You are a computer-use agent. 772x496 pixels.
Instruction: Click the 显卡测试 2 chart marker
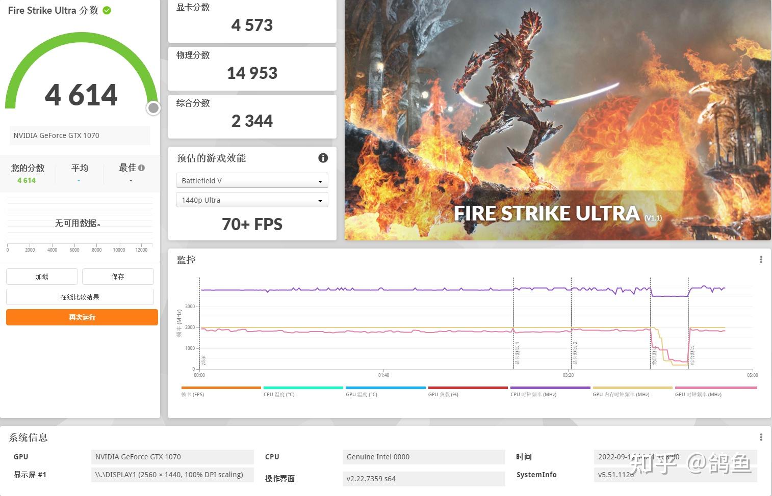(x=575, y=353)
